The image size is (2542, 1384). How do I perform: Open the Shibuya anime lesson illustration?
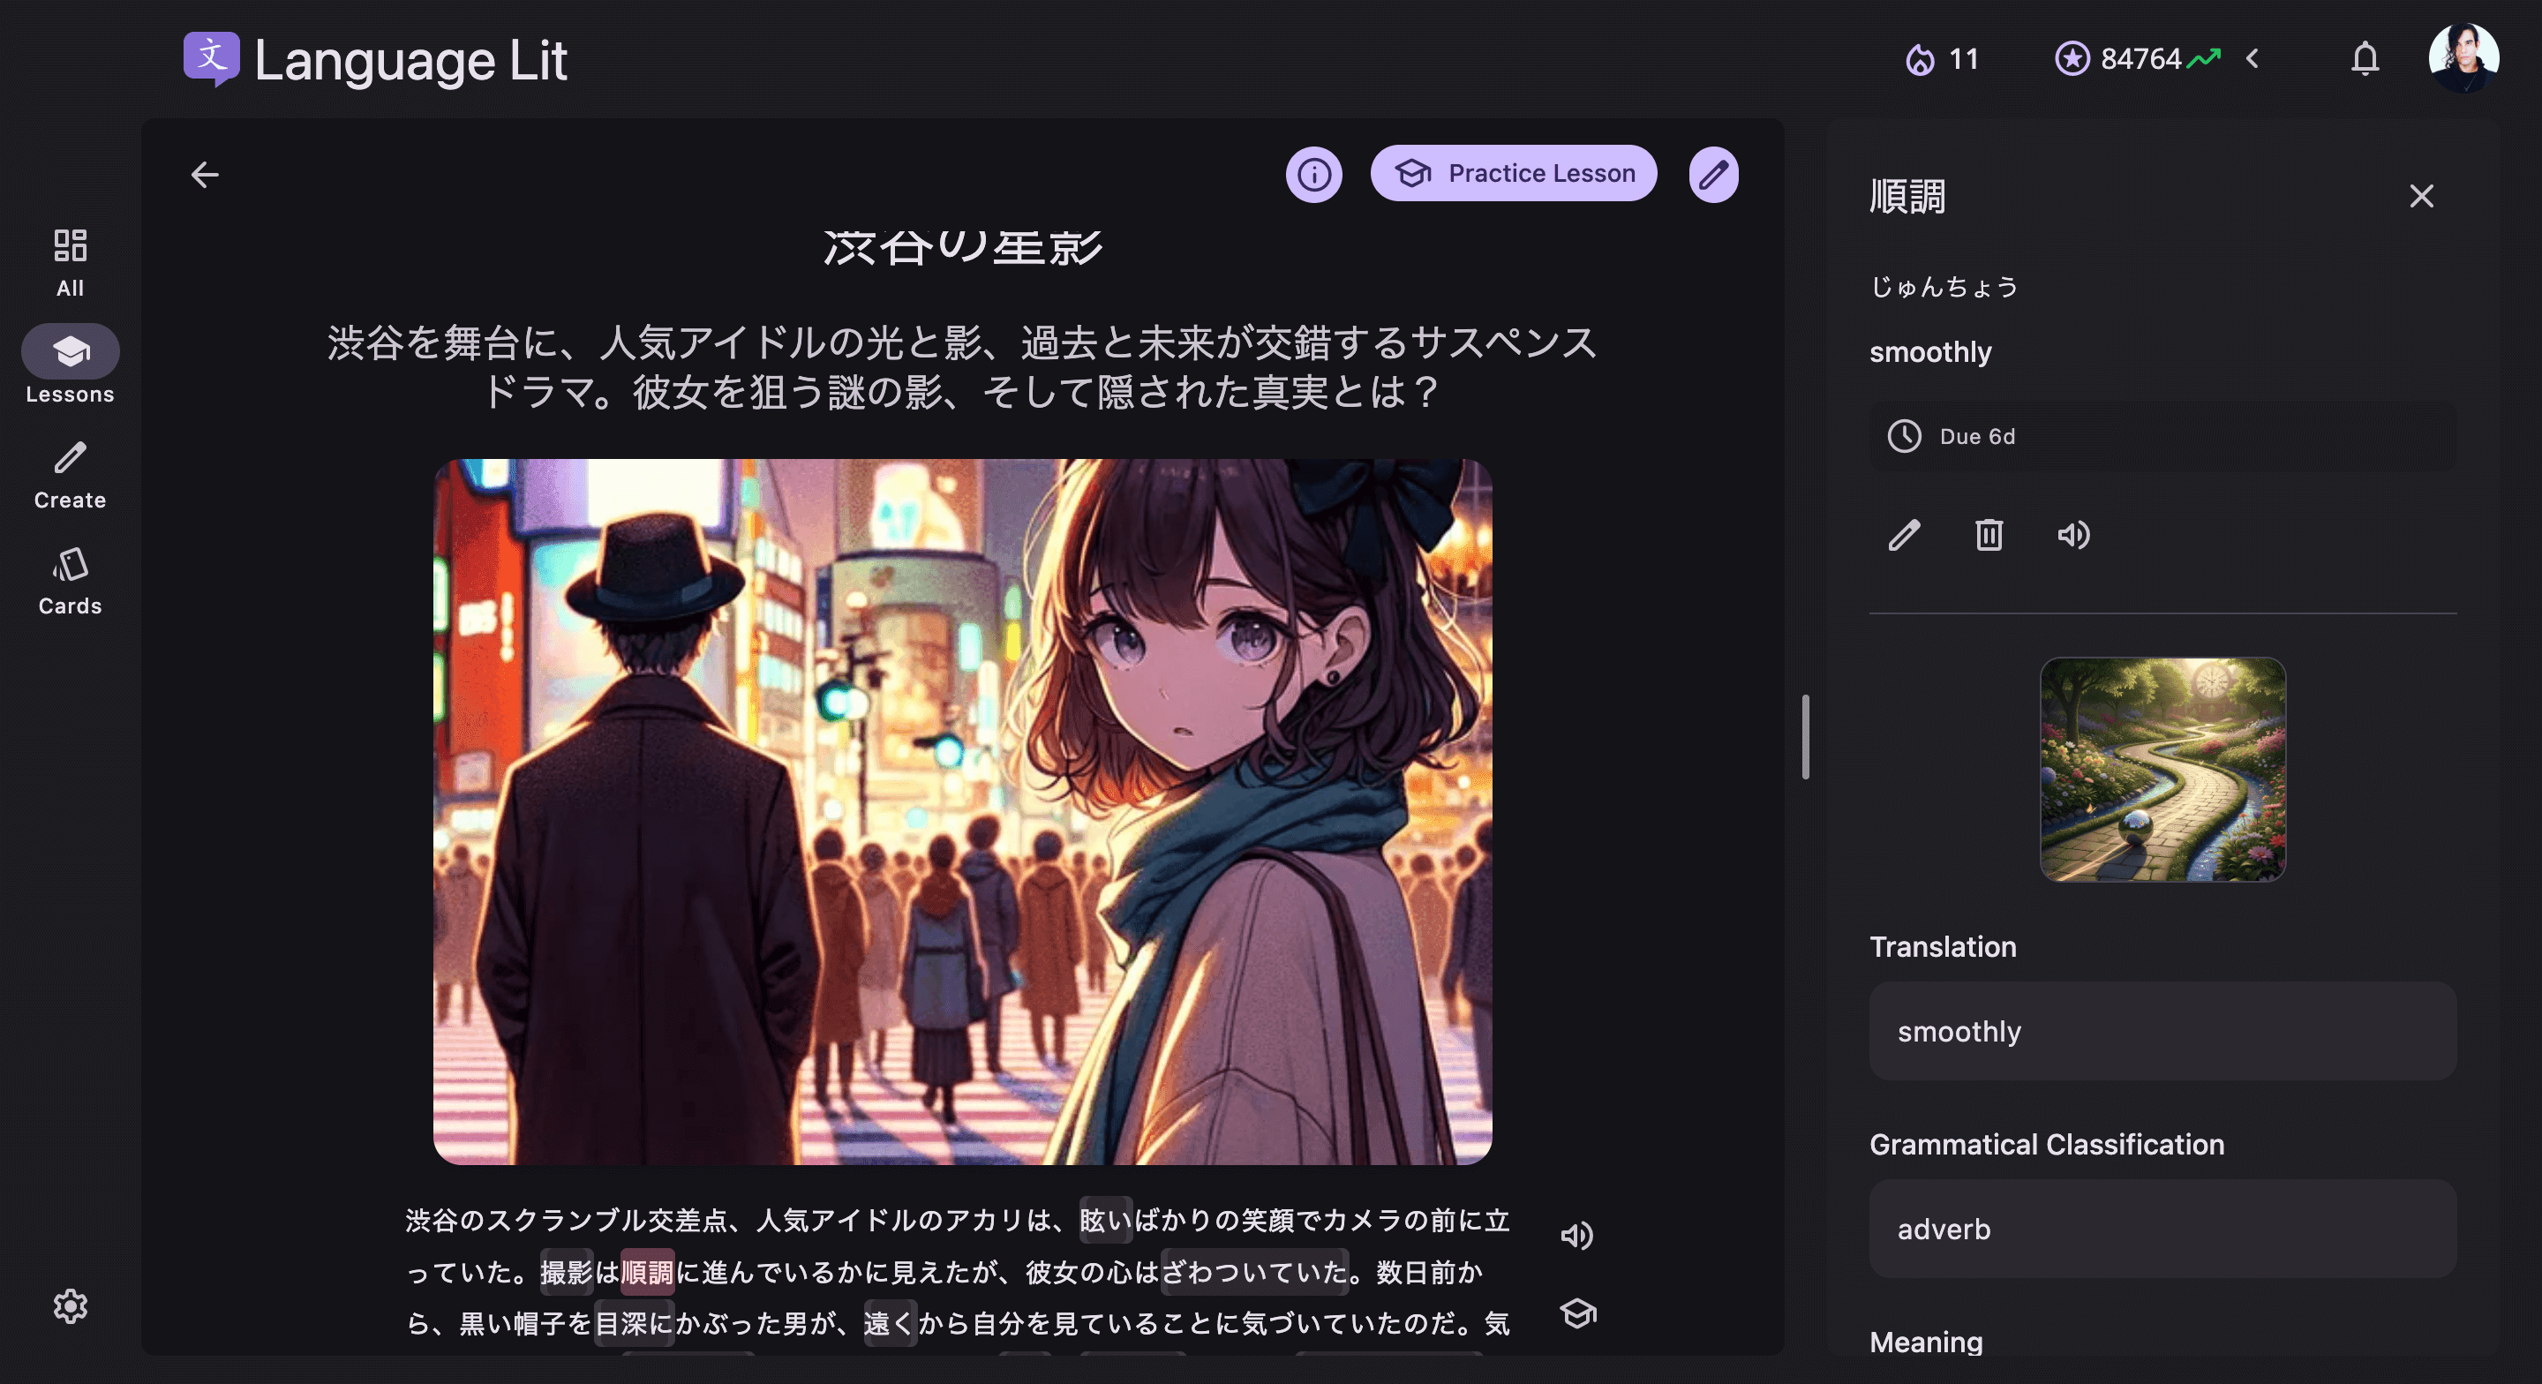(x=962, y=811)
